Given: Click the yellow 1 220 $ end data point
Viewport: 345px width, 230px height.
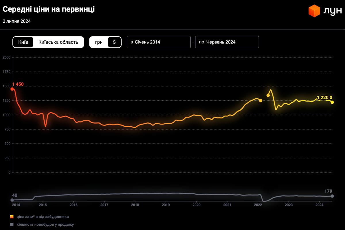Looking at the screenshot, I should tap(332, 102).
